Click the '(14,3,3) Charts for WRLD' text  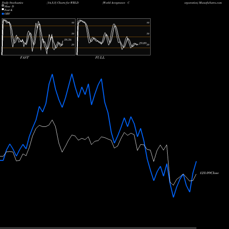(63, 3)
